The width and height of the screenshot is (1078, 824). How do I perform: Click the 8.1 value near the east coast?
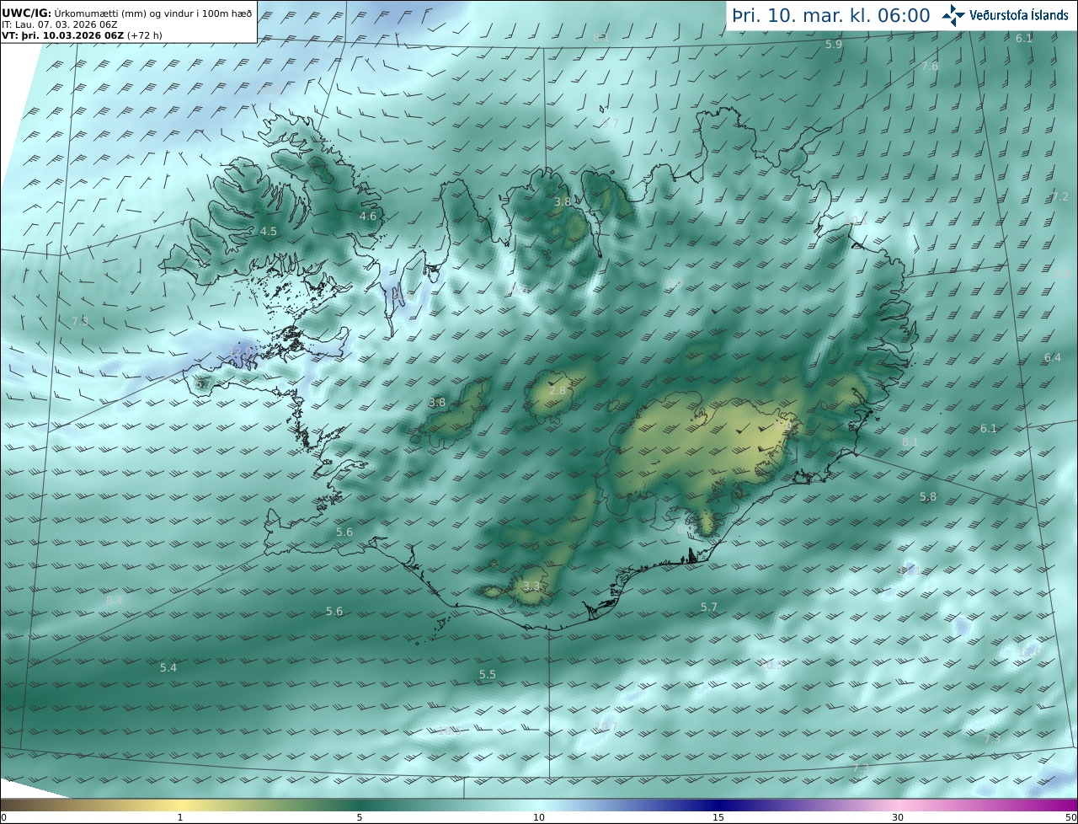pyautogui.click(x=910, y=442)
